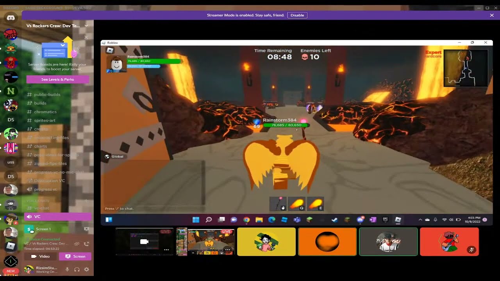Activate the Q fireball ability slot

tap(296, 204)
